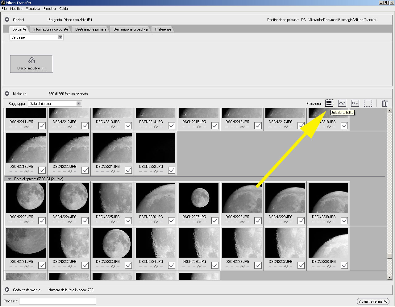Collapse the Opzioni panel
Image resolution: width=395 pixels, height=307 pixels.
point(7,19)
